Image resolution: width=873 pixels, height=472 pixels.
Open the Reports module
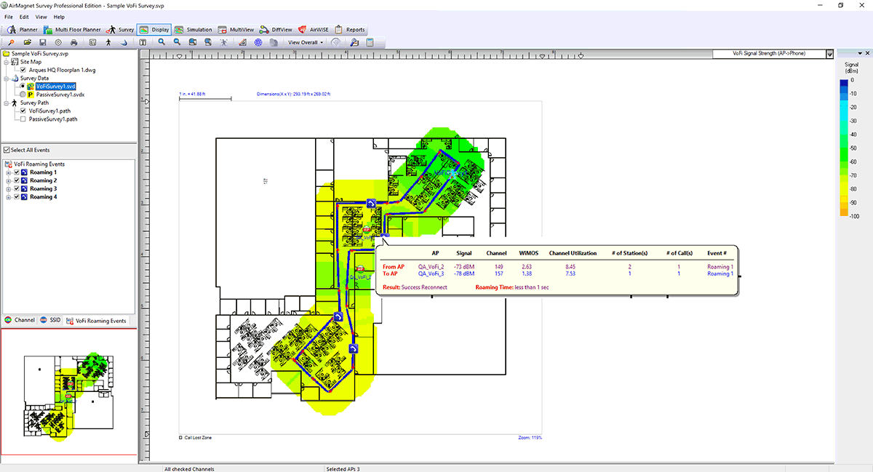(x=350, y=30)
